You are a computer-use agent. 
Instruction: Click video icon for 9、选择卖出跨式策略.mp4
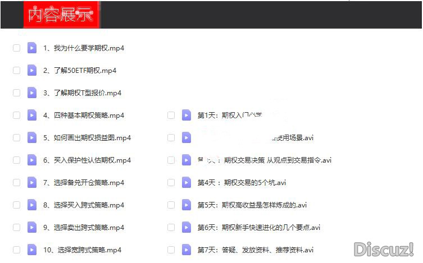coord(32,228)
